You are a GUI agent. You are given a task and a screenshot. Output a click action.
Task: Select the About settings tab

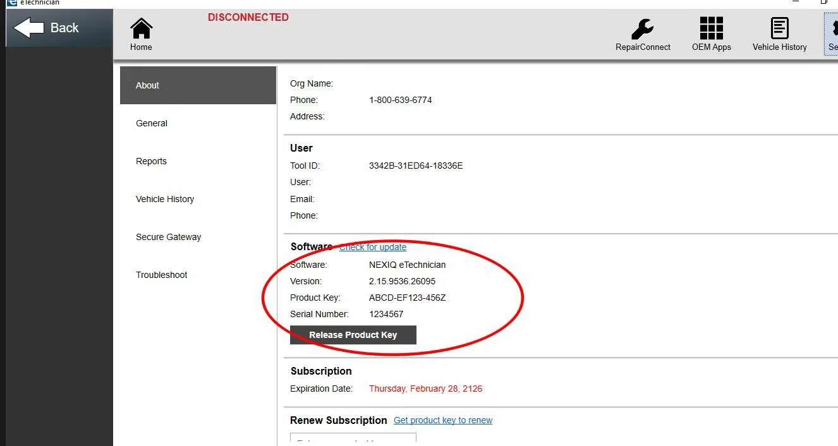198,85
